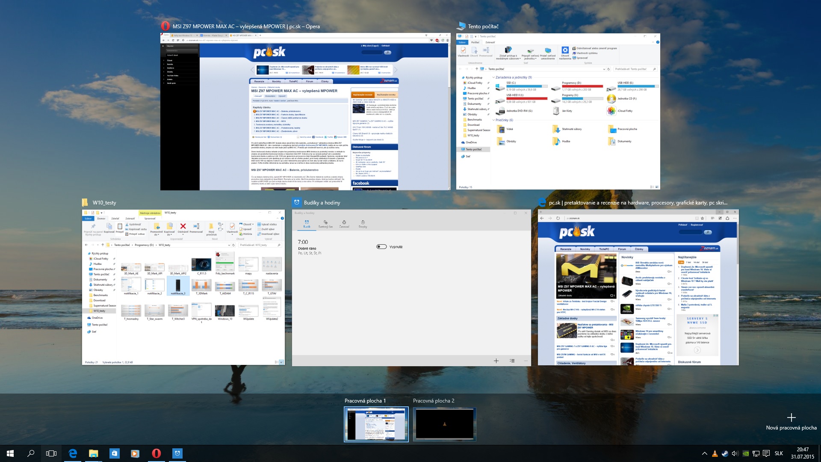Toggle the 7:00 Dobré ráno alarm switch
This screenshot has height=462, width=821.
coord(381,247)
